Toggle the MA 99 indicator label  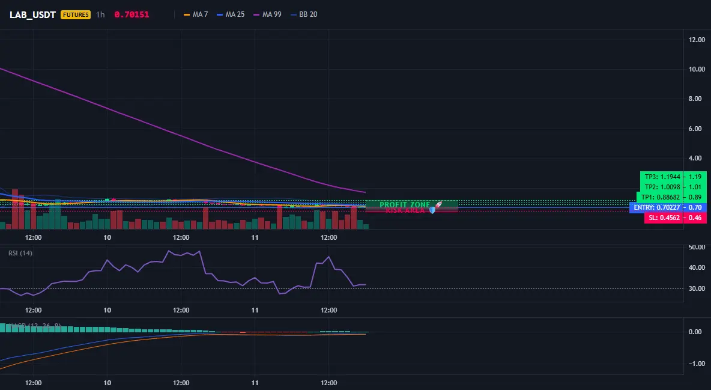271,14
